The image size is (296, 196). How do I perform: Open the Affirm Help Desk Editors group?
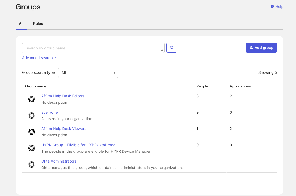coord(63,96)
